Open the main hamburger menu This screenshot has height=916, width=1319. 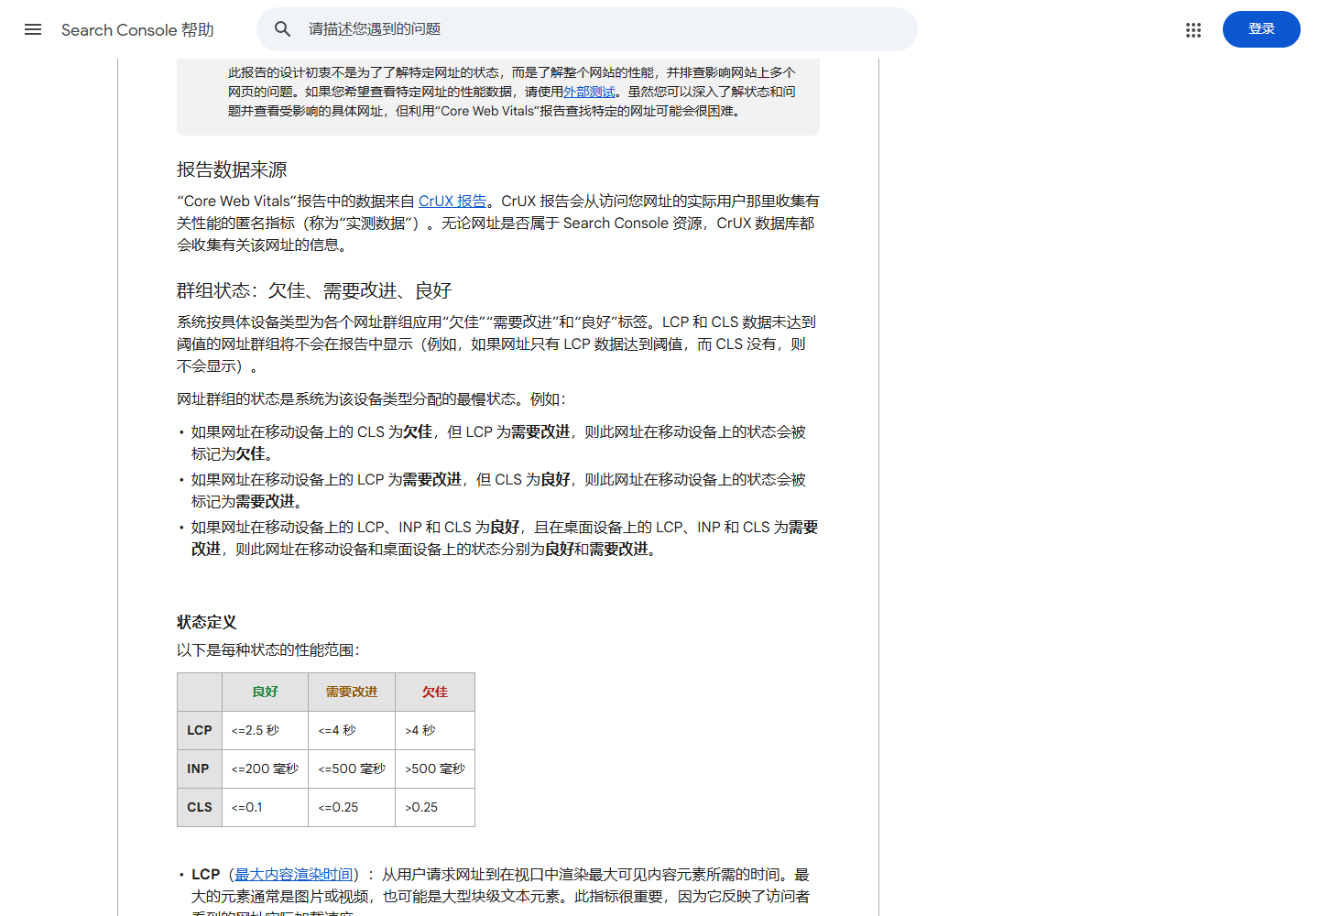pyautogui.click(x=33, y=29)
